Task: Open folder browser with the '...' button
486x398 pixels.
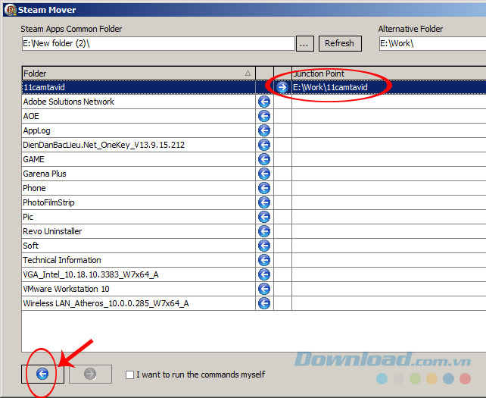Action: point(304,43)
